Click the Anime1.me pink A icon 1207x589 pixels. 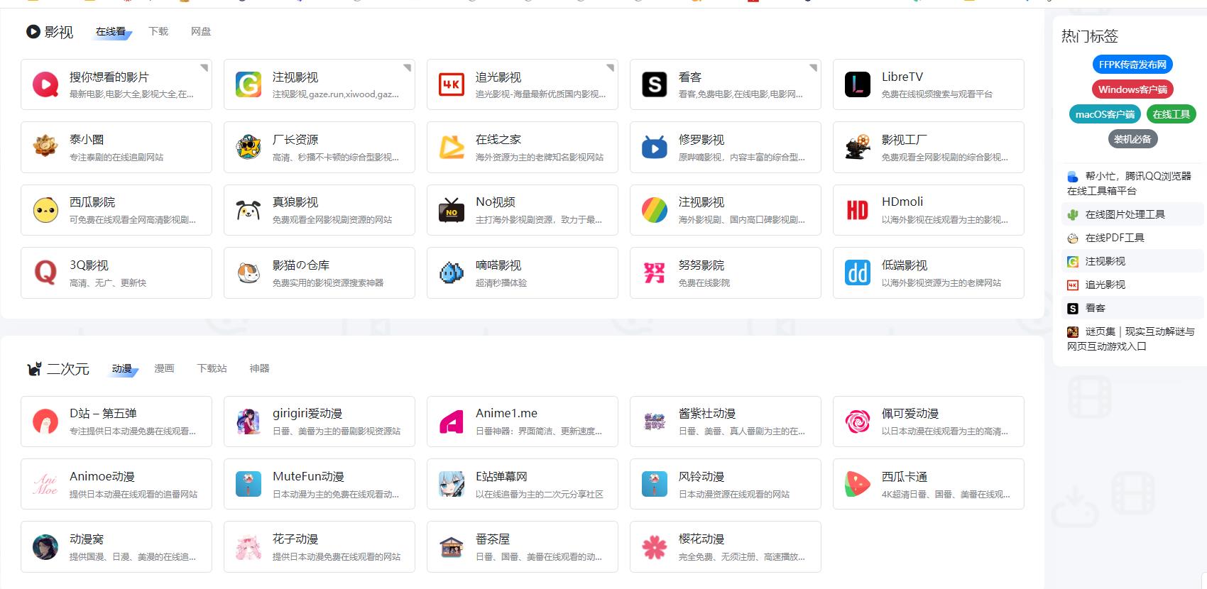(x=452, y=422)
